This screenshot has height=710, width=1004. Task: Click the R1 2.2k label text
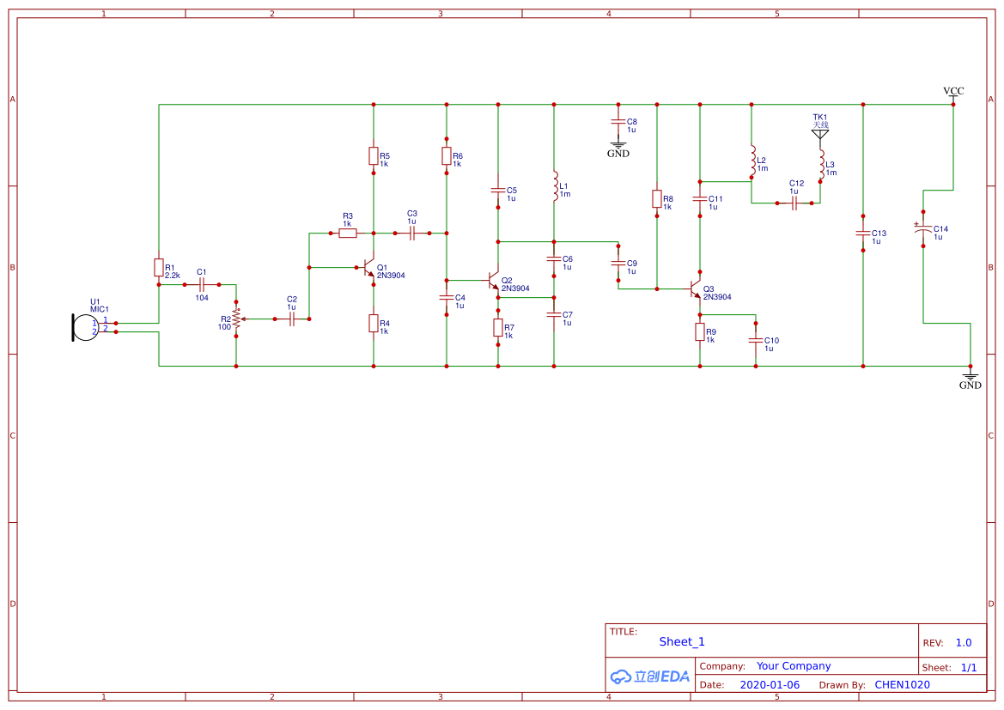[x=173, y=271]
